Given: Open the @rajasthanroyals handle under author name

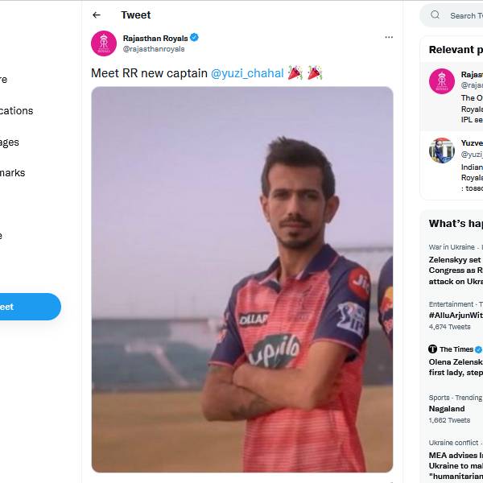Looking at the screenshot, I should pyautogui.click(x=154, y=49).
